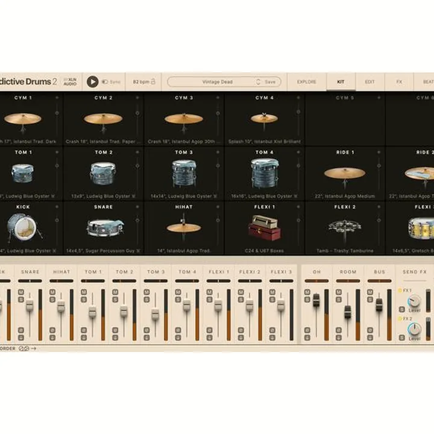The image size is (434, 434).
Task: Open the SNARE slot menu dot
Action: (x=137, y=207)
